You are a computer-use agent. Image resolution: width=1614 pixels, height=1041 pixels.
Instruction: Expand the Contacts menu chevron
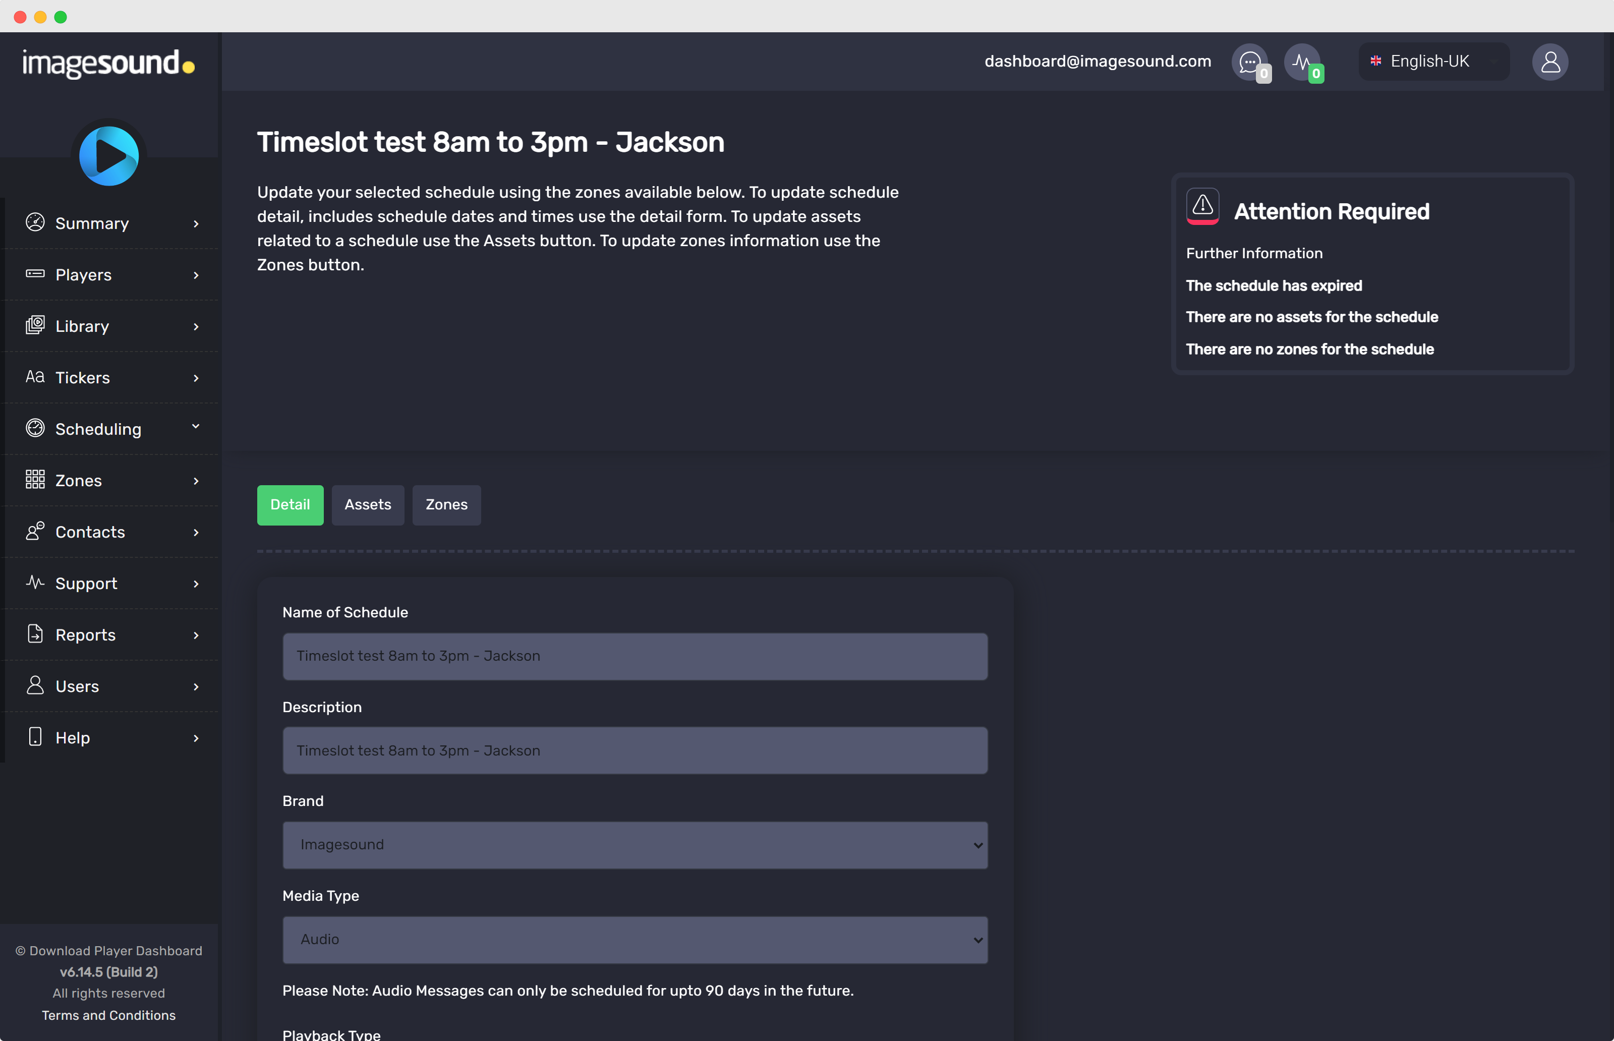click(x=196, y=532)
